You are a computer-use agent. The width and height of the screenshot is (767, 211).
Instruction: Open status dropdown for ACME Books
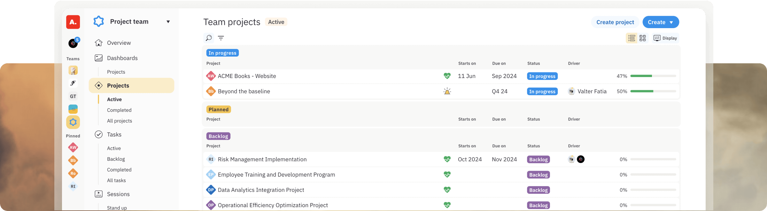click(542, 76)
